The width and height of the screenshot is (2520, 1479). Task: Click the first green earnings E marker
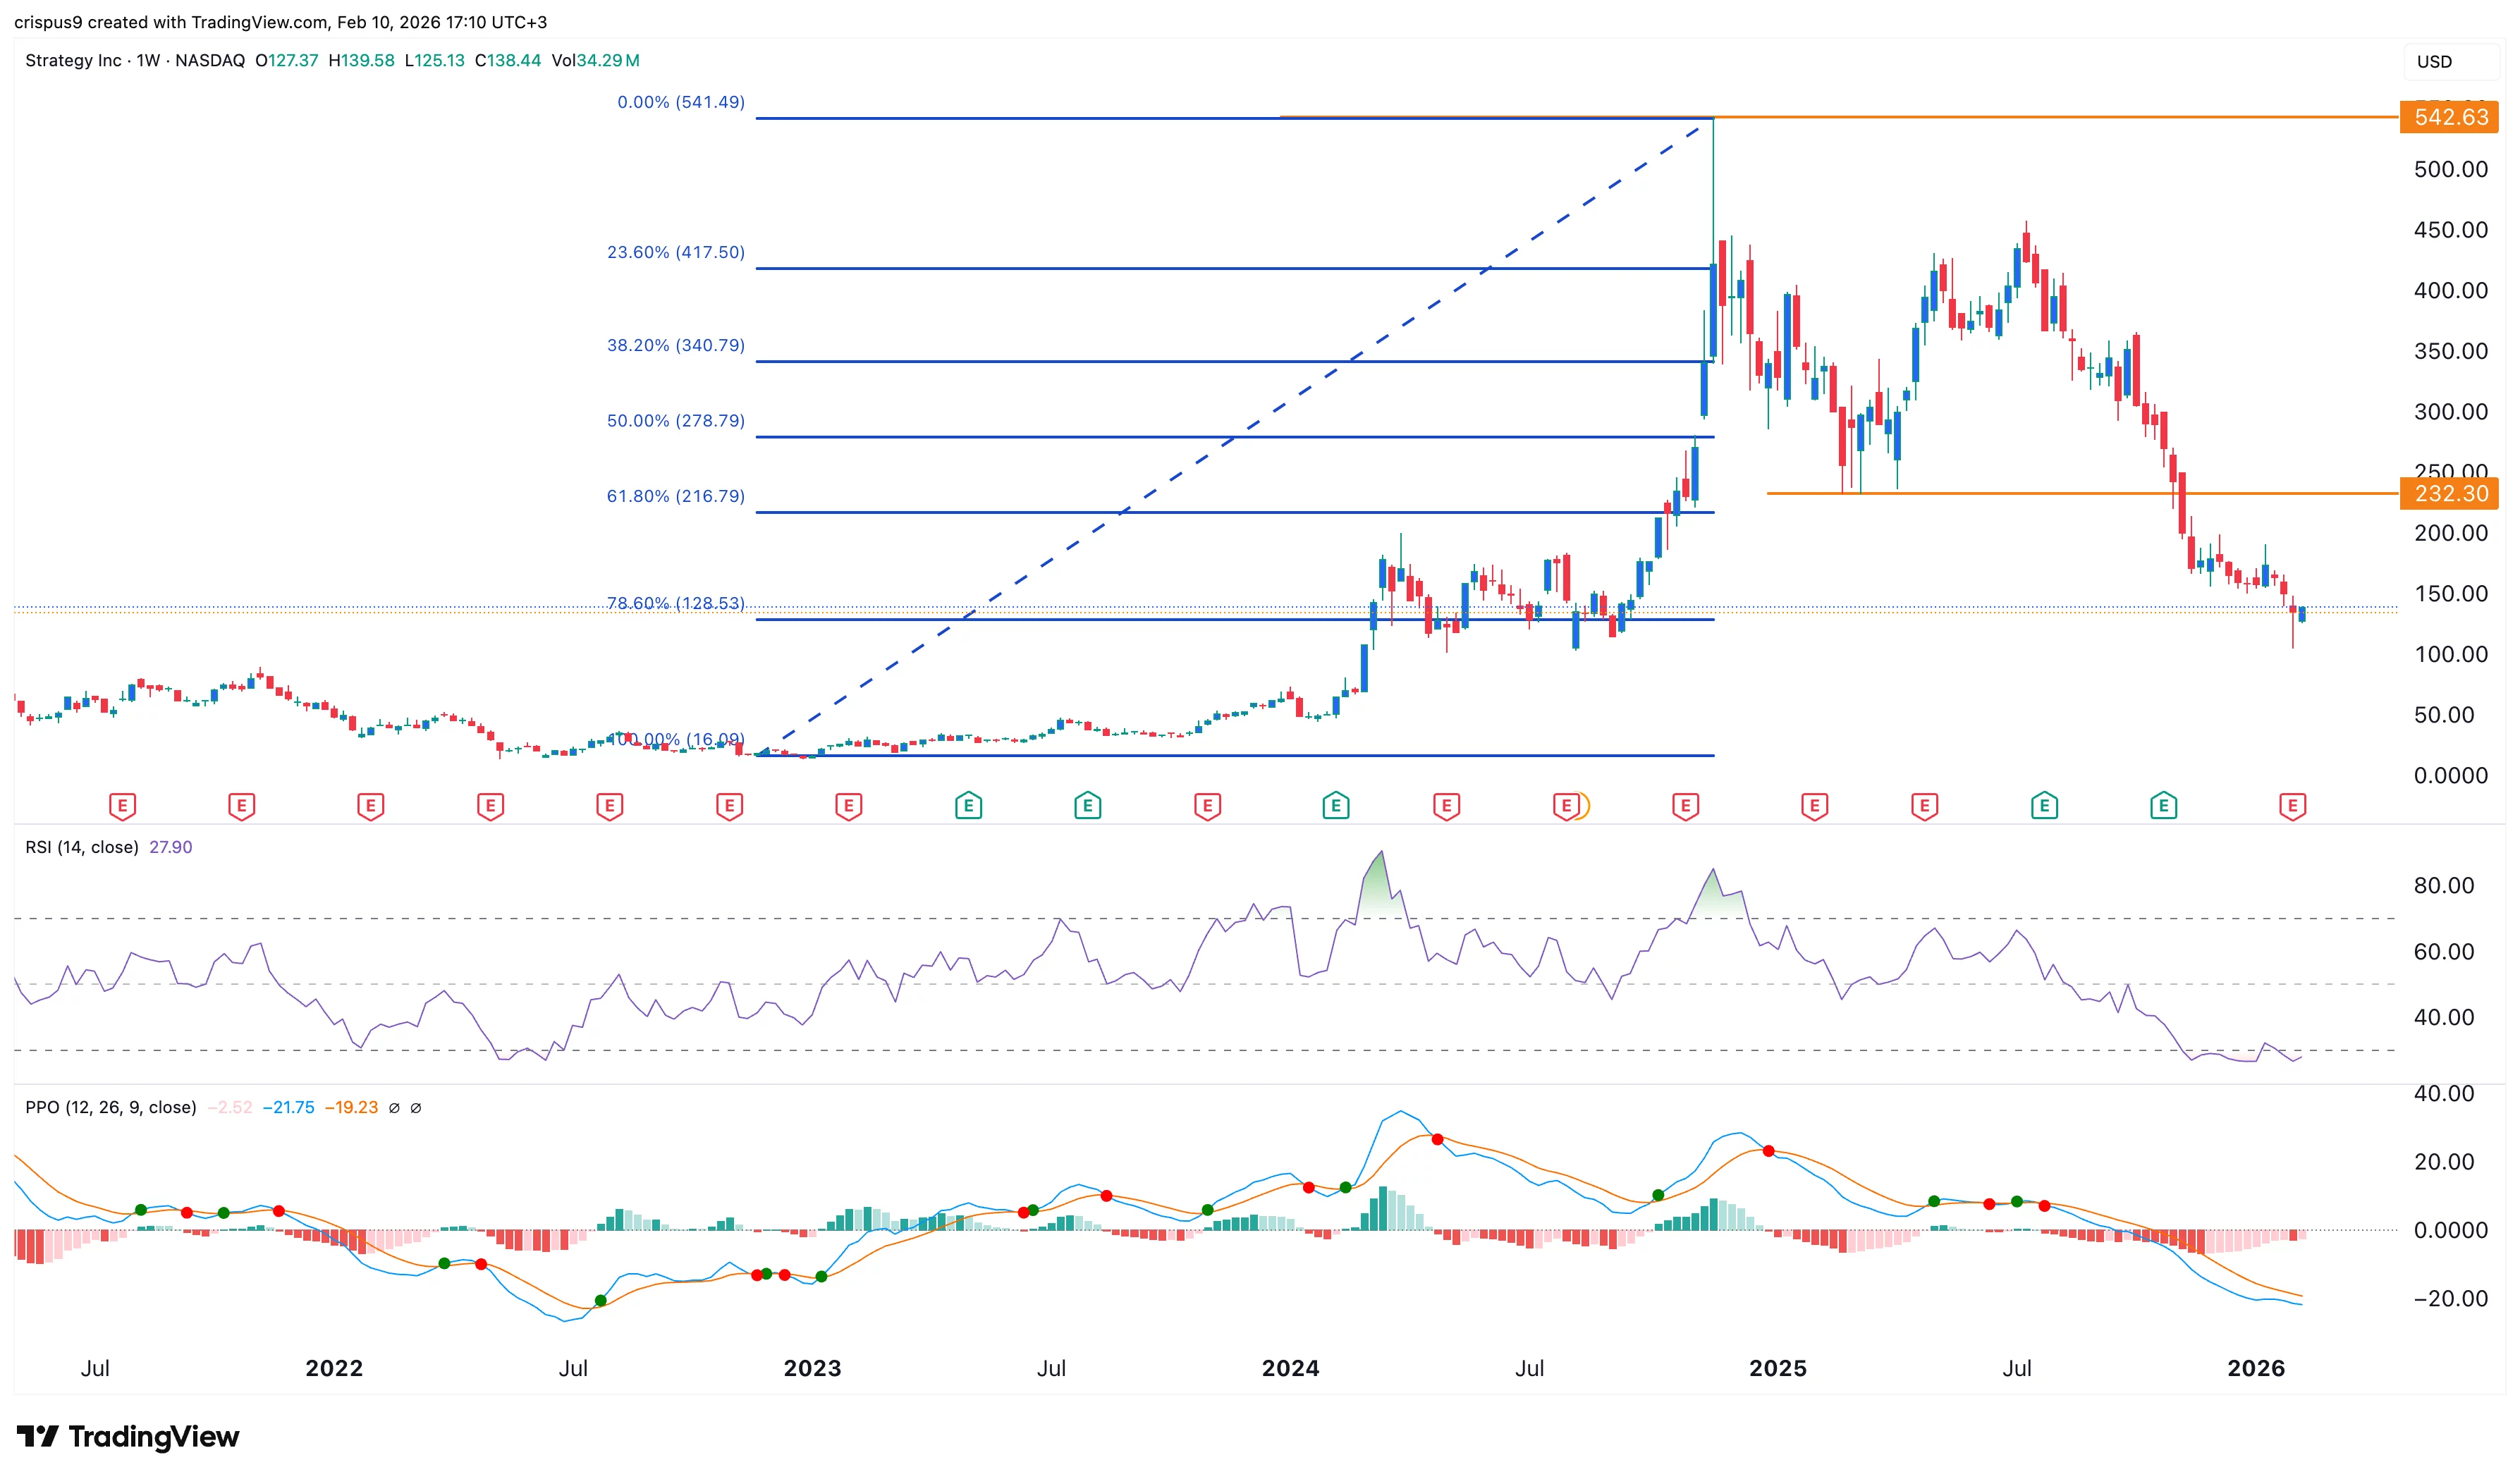click(968, 805)
